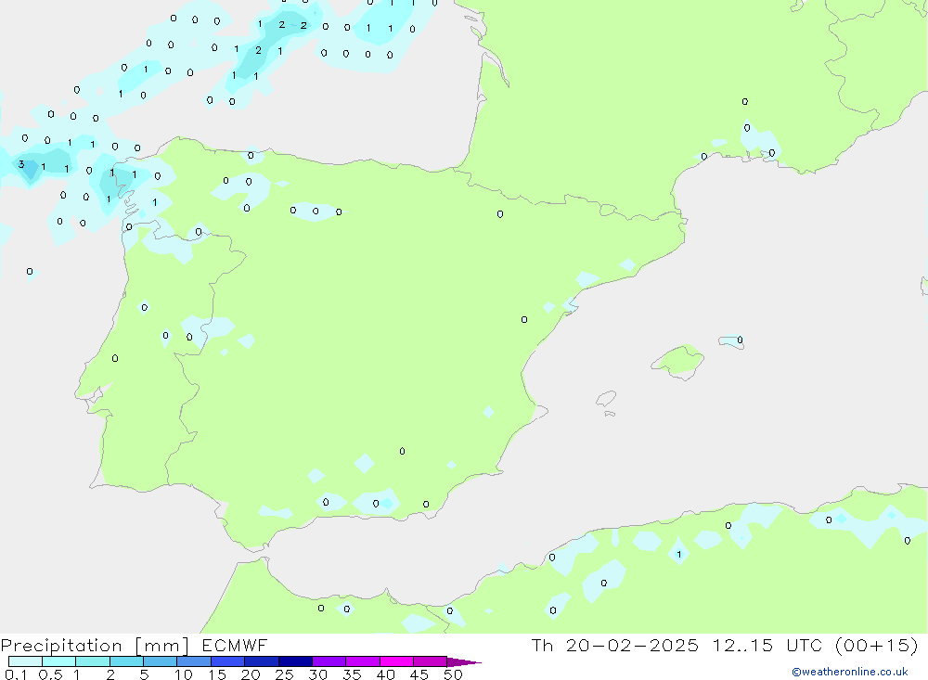Click the 40–45 mm magenta legend swatch
Image resolution: width=928 pixels, height=680 pixels.
396,661
